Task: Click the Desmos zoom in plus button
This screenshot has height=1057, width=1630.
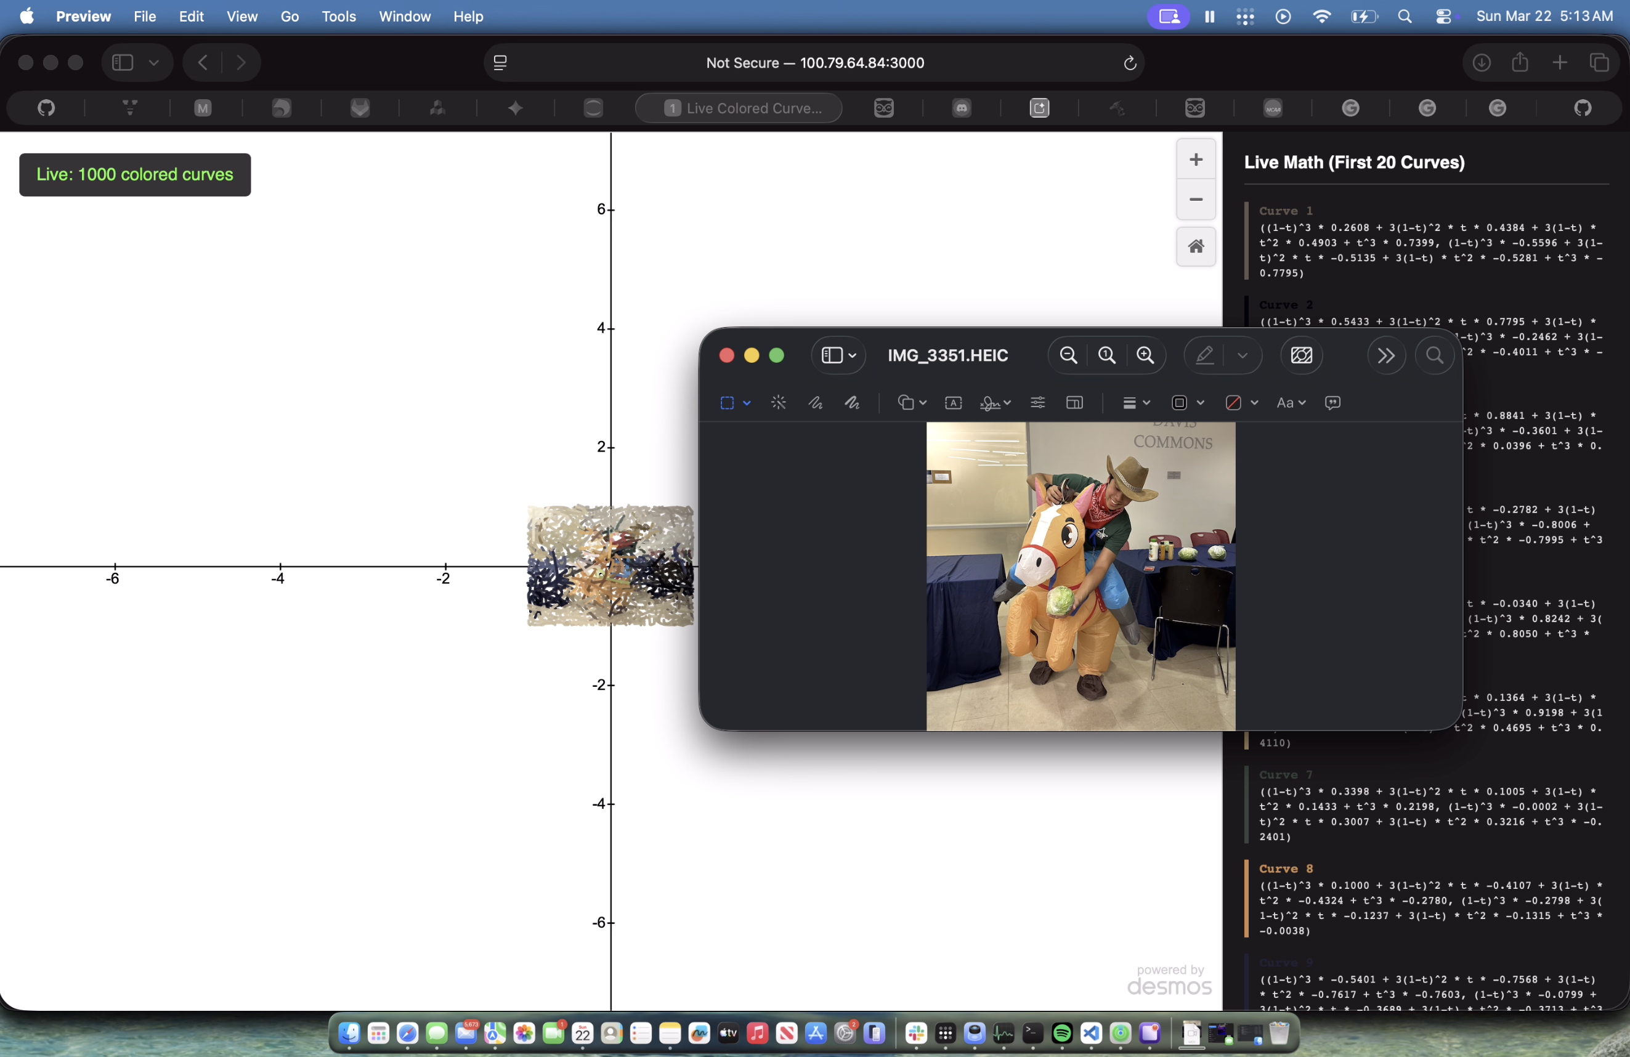Action: click(1195, 160)
